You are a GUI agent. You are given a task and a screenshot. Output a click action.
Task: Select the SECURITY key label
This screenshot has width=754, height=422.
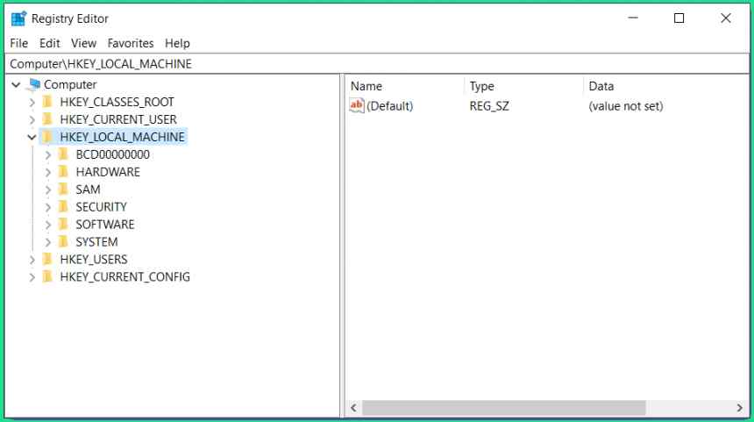(x=101, y=207)
